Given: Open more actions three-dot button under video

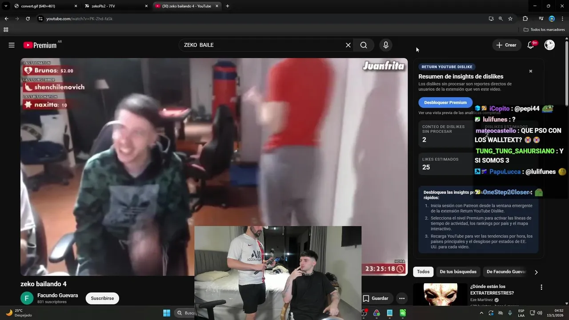Looking at the screenshot, I should (401, 298).
